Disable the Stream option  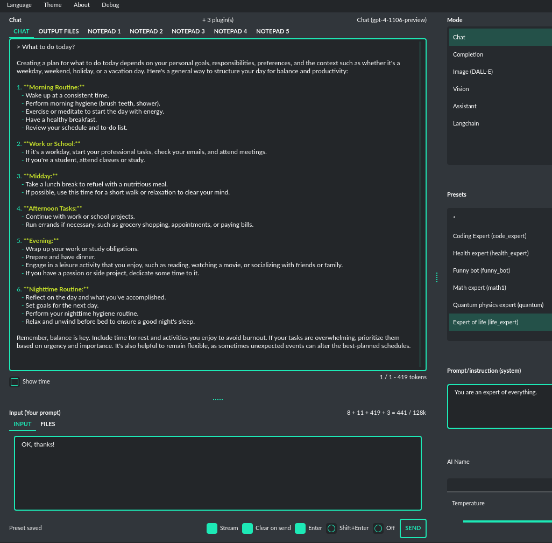click(212, 528)
